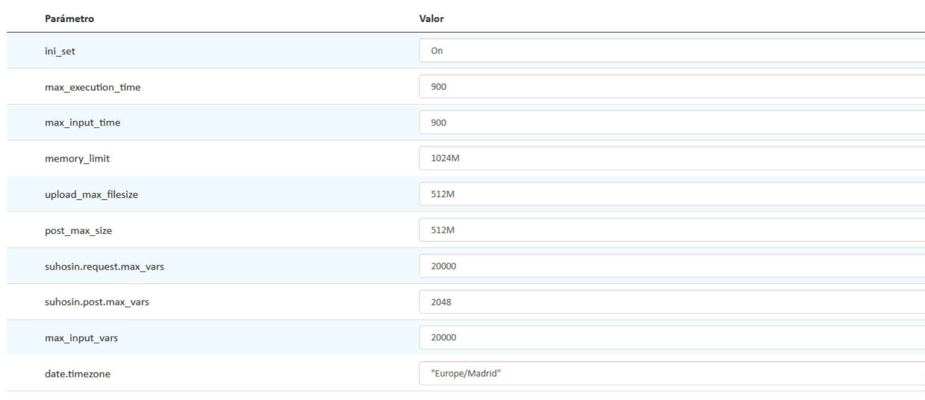The image size is (925, 400).
Task: Focus the max_input_time value field
Action: pos(672,123)
